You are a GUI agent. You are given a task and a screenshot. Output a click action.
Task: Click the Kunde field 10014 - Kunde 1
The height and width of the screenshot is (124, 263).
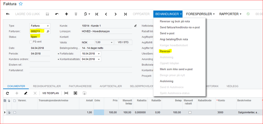(x=106, y=26)
